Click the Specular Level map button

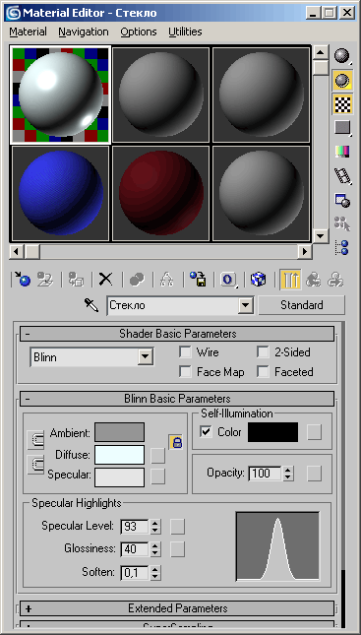tap(177, 527)
